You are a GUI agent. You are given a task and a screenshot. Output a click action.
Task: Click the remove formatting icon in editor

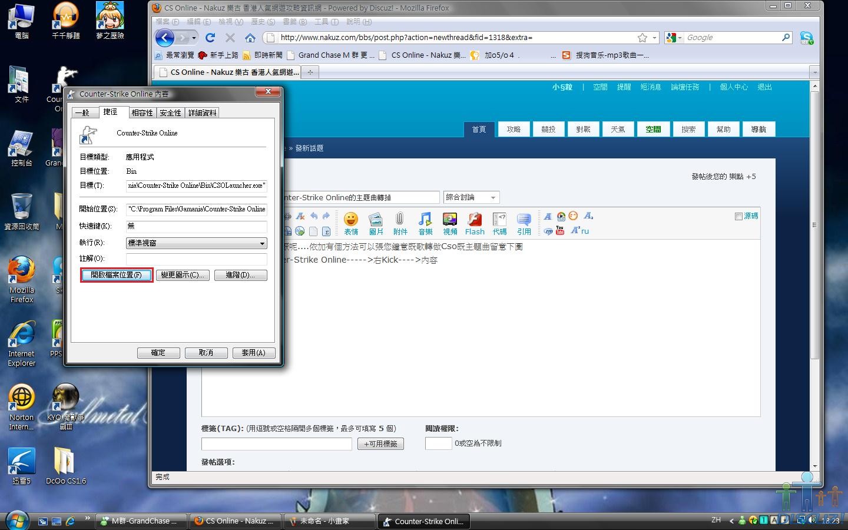(300, 216)
